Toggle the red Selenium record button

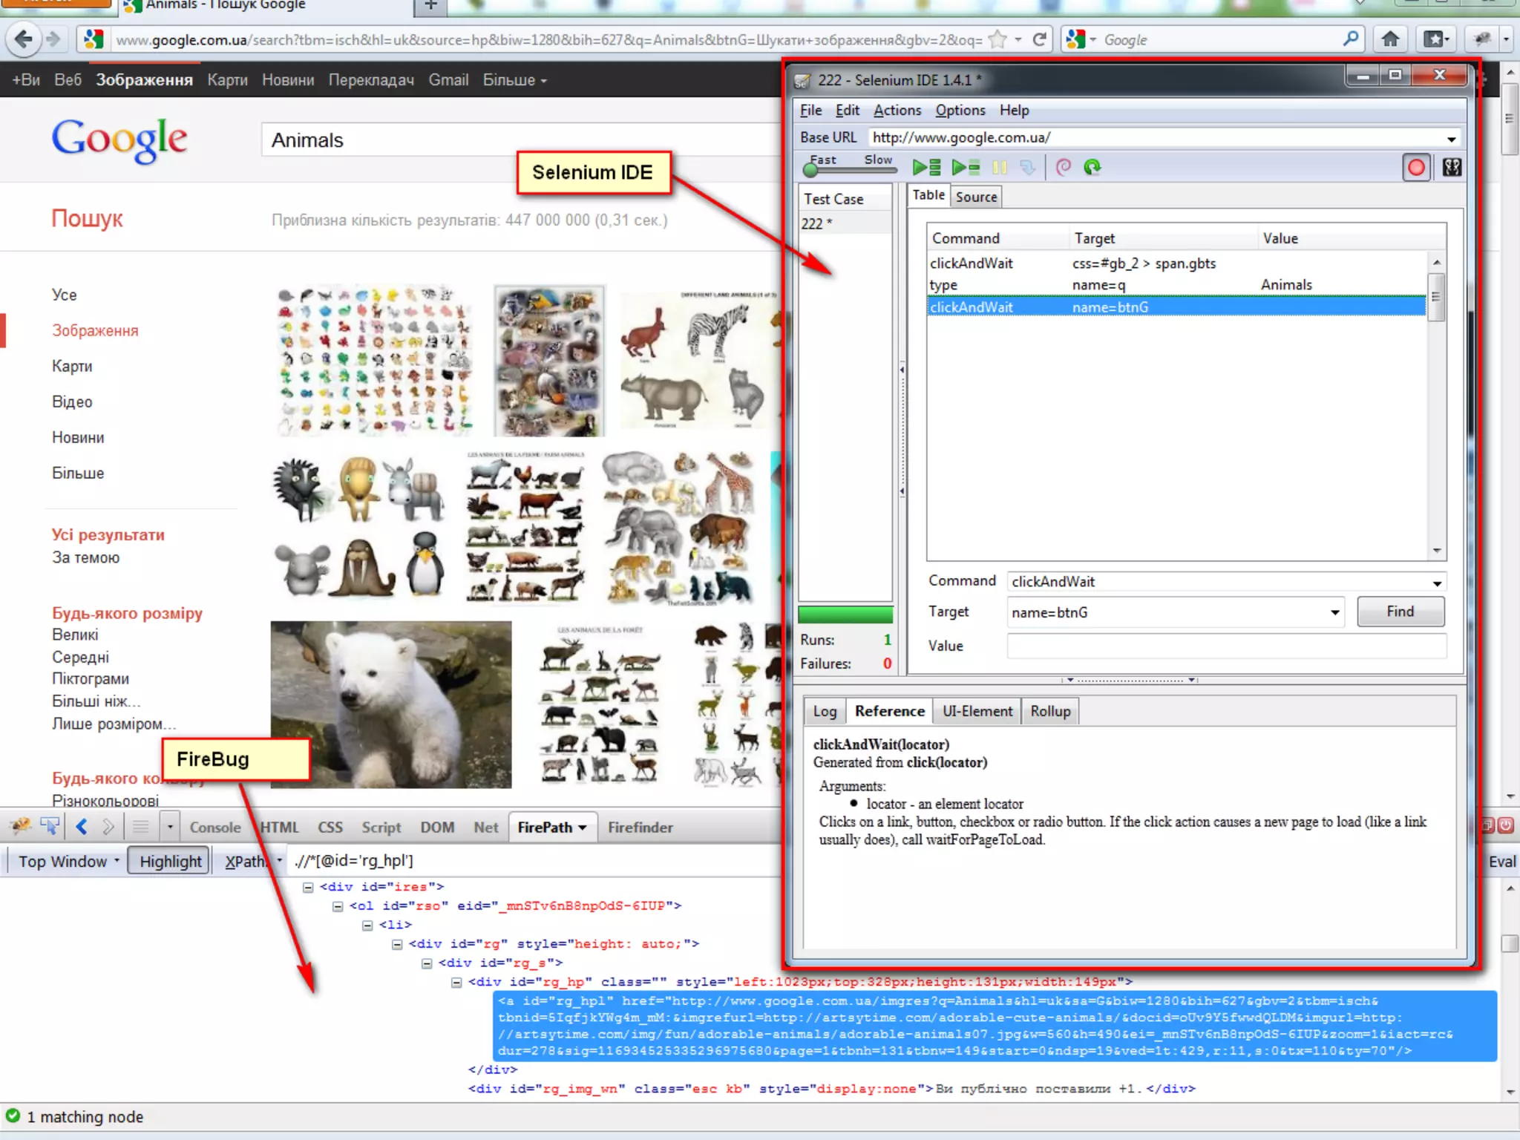pos(1415,168)
